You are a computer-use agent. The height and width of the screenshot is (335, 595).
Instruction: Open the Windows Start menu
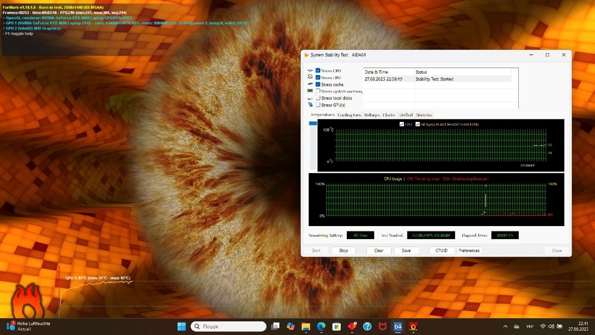(181, 327)
